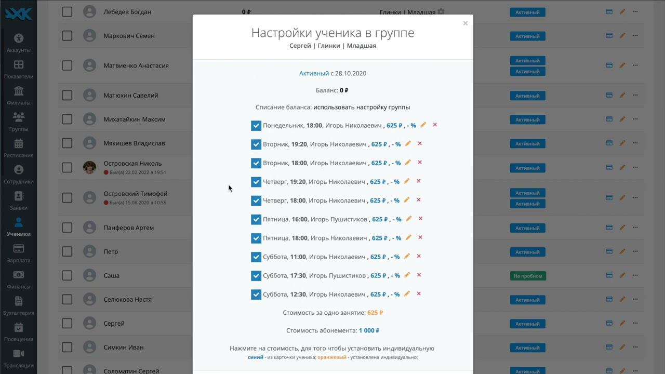This screenshot has width=665, height=374.
Task: Open Расписание in the sidebar
Action: (x=19, y=148)
